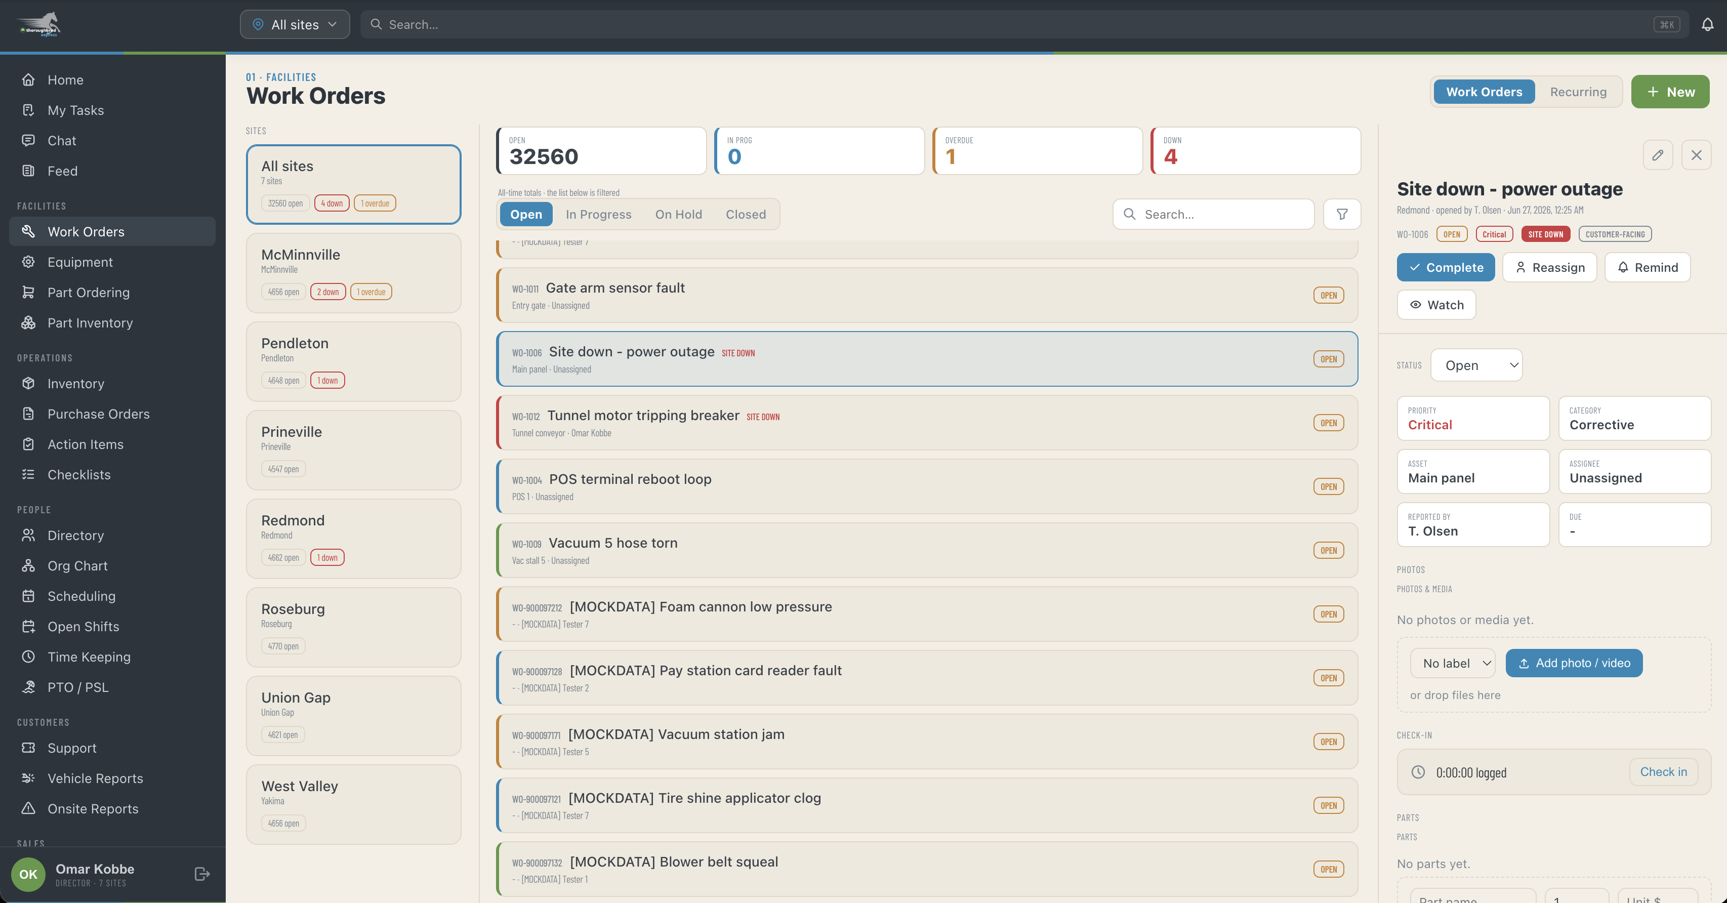Open the No label photo dropdown
The height and width of the screenshot is (903, 1727).
tap(1452, 663)
